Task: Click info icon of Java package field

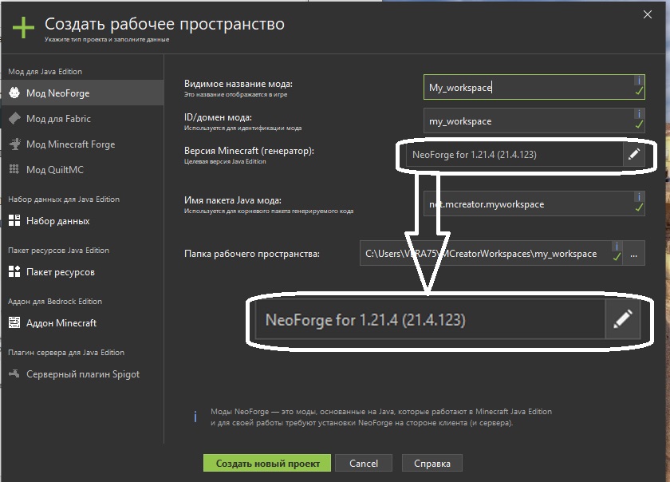Action: pyautogui.click(x=639, y=197)
